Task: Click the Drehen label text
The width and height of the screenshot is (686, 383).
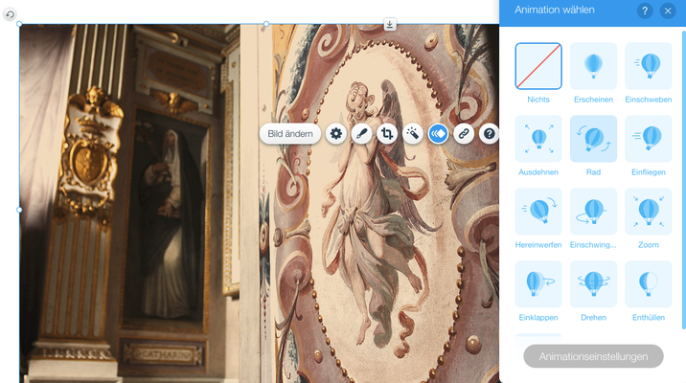Action: (593, 318)
